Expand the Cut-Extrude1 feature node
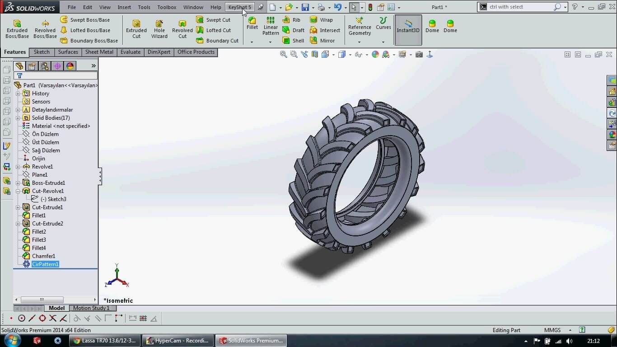This screenshot has width=617, height=347. click(18, 207)
